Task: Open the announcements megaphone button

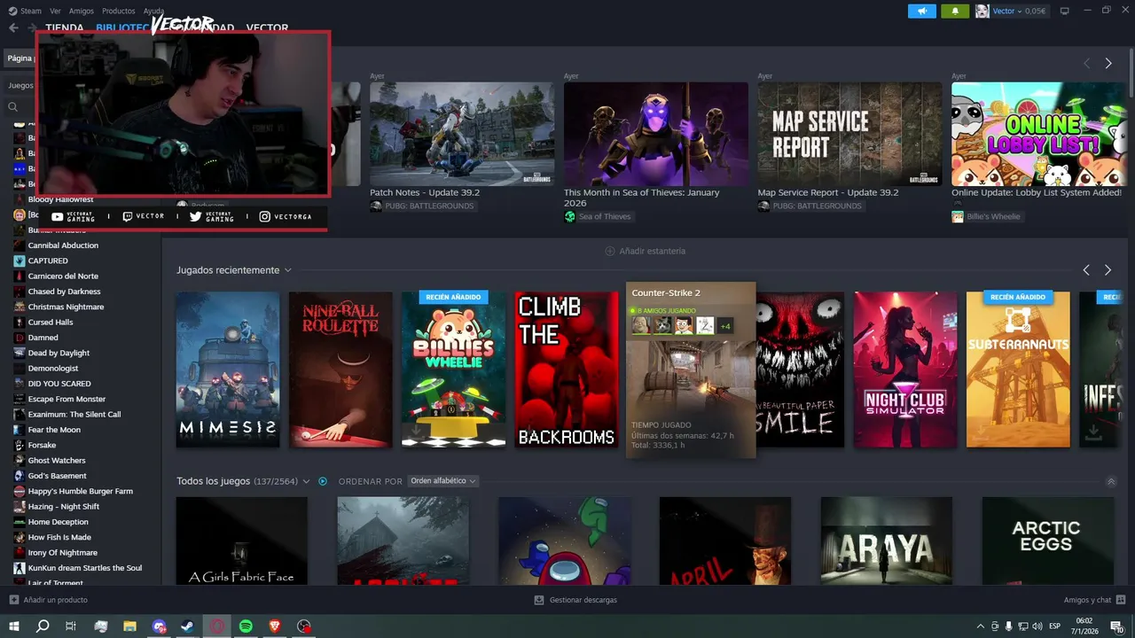Action: (x=922, y=11)
